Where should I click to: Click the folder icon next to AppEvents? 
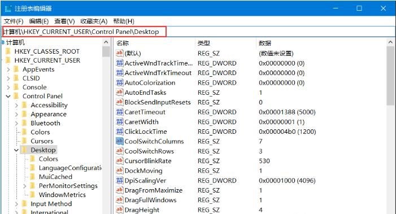(17, 69)
